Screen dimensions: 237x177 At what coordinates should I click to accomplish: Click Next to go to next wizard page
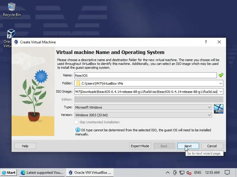click(x=188, y=146)
